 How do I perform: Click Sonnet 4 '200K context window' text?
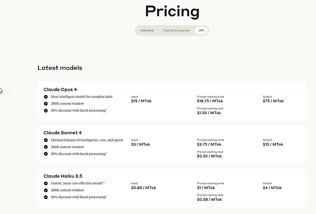tap(67, 147)
